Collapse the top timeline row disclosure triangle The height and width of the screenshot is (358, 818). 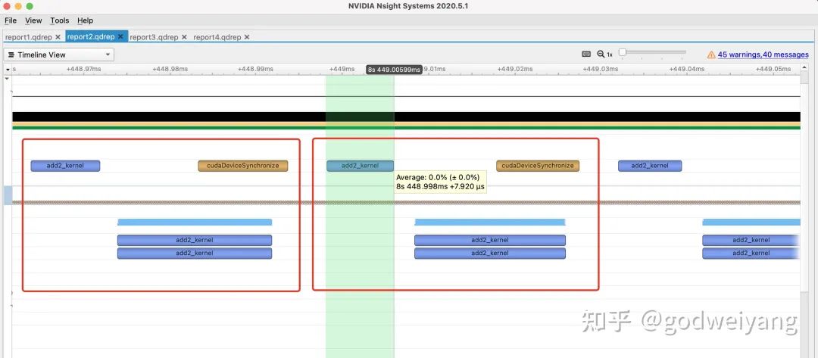tap(8, 79)
